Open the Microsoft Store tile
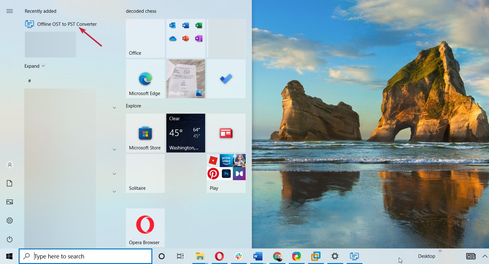Screen dimensions: 489x264 tap(145, 133)
